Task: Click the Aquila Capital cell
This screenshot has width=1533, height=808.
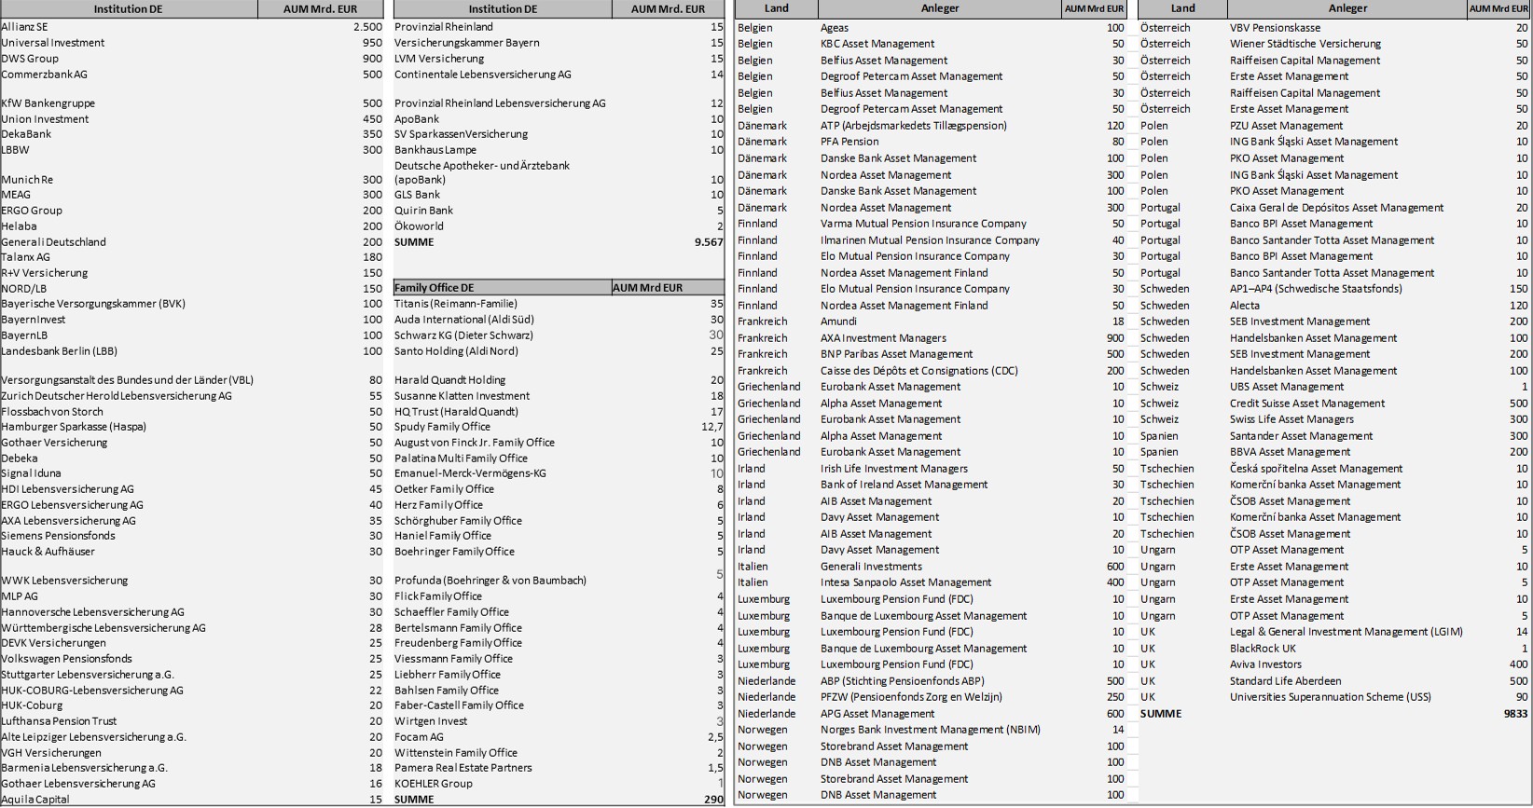Action: 35,800
